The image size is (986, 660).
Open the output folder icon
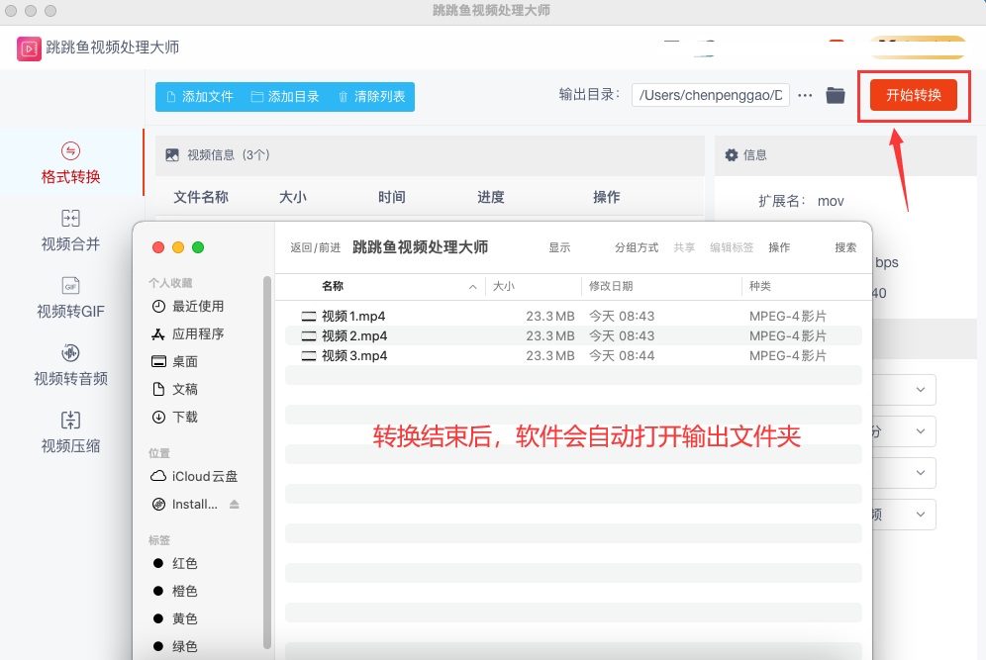pos(836,96)
